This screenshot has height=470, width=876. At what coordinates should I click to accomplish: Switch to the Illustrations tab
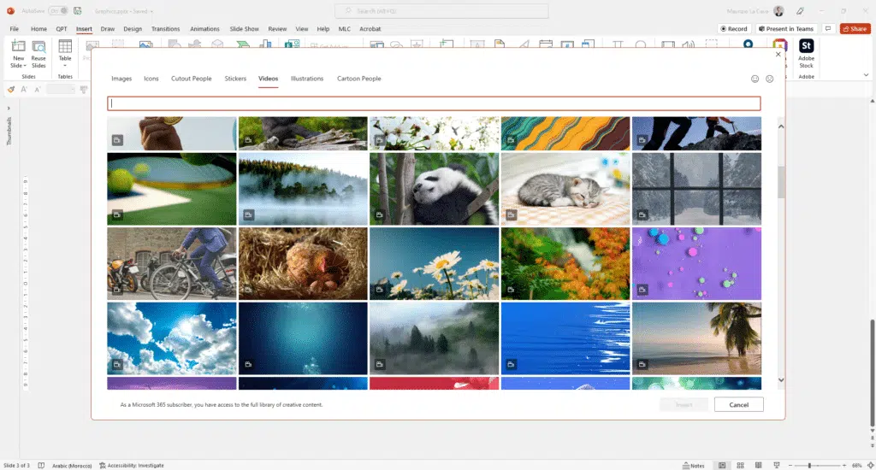click(307, 79)
